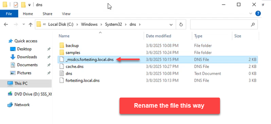
Task: Click System32 in the address path
Action: pyautogui.click(x=113, y=25)
